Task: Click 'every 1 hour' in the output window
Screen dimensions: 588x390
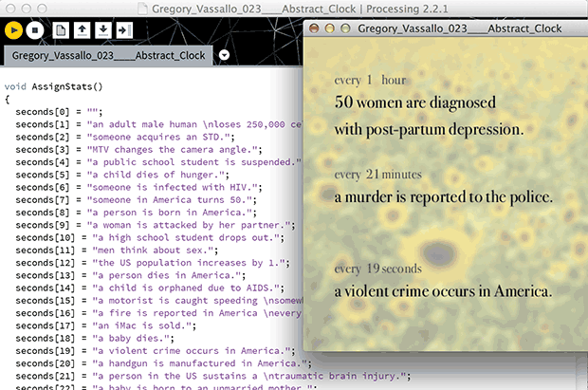Action: [x=370, y=80]
